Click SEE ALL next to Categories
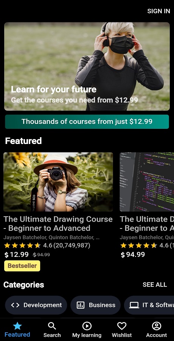This screenshot has height=341, width=174. tap(155, 285)
